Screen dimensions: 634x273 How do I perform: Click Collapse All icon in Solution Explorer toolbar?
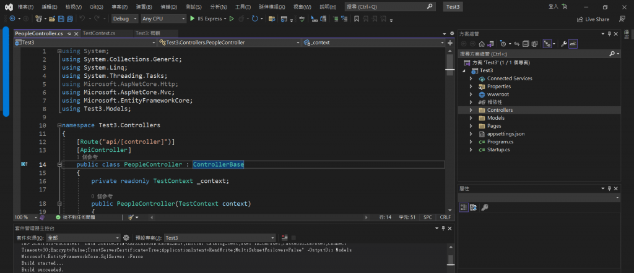(x=525, y=44)
